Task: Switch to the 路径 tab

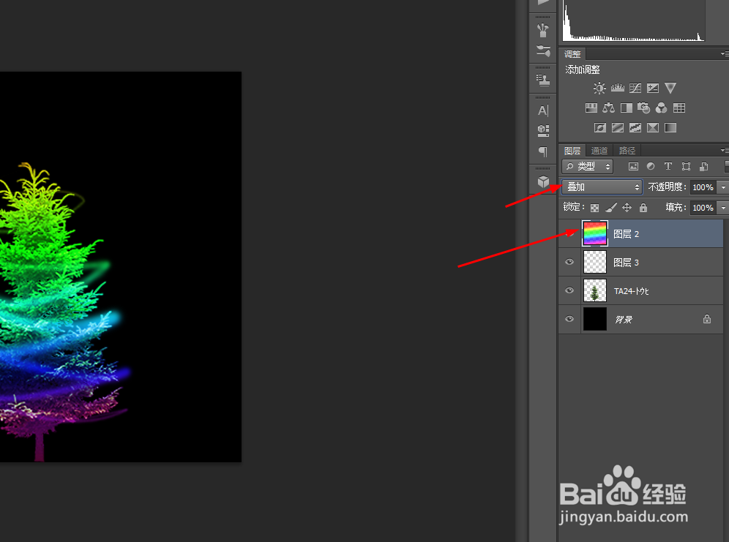Action: pyautogui.click(x=627, y=151)
